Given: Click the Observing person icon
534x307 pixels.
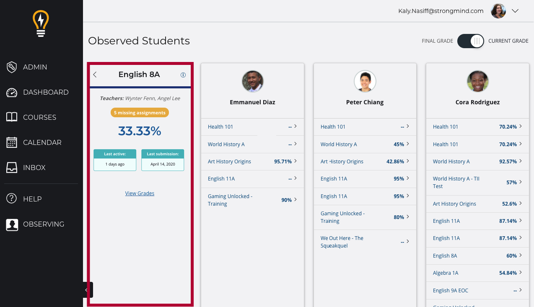Looking at the screenshot, I should tap(12, 224).
